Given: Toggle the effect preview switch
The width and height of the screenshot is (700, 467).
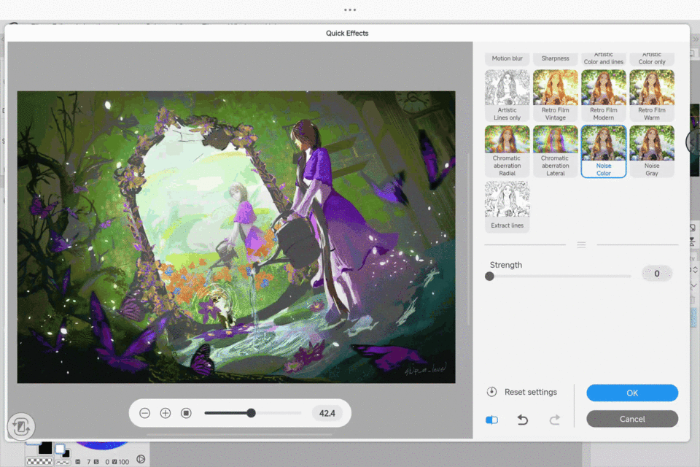Looking at the screenshot, I should tap(492, 420).
